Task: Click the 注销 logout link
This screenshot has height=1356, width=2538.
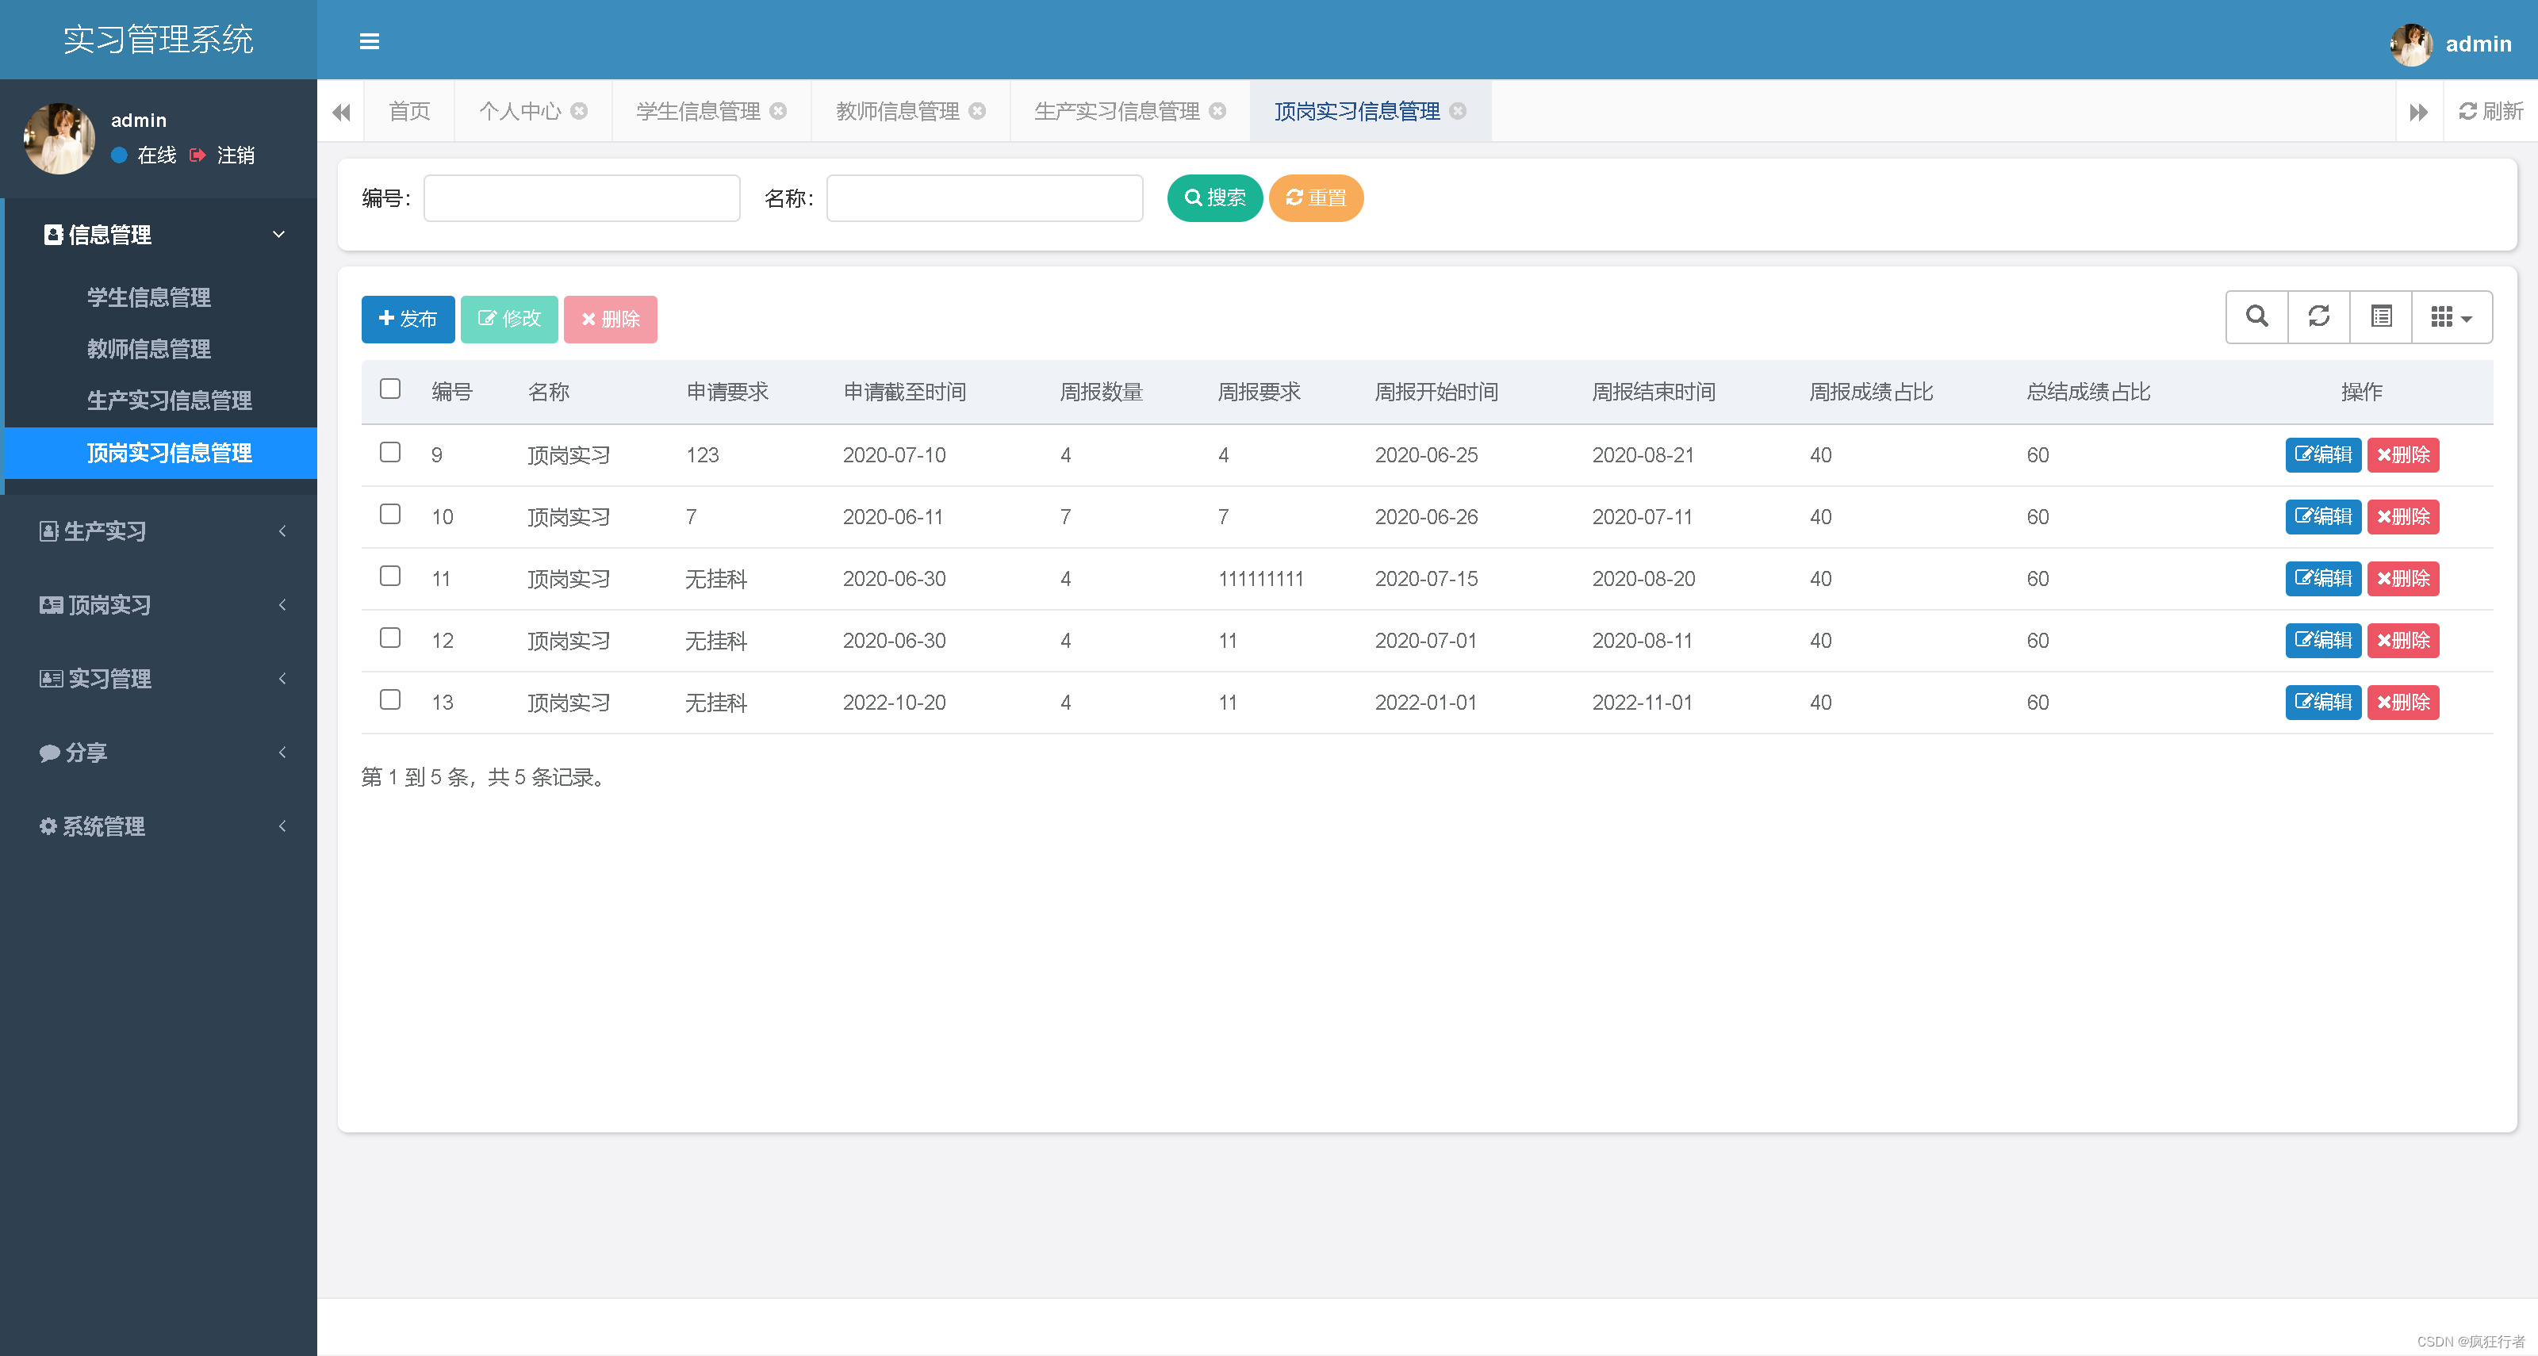Action: [x=223, y=155]
